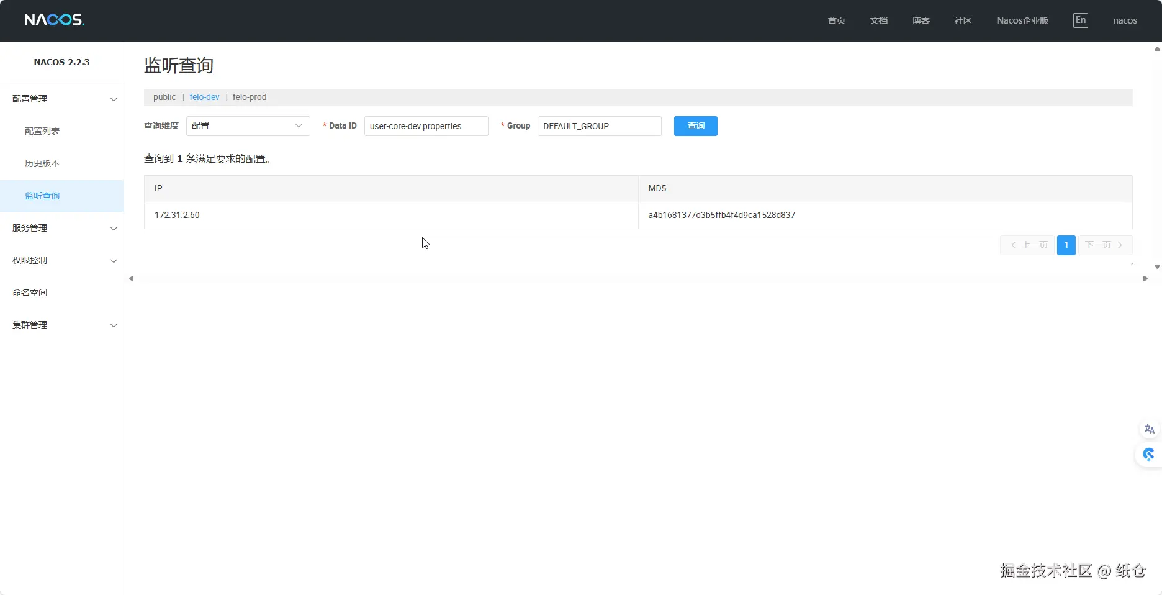Click the 上一页 pagination button
The height and width of the screenshot is (595, 1162).
(x=1027, y=245)
